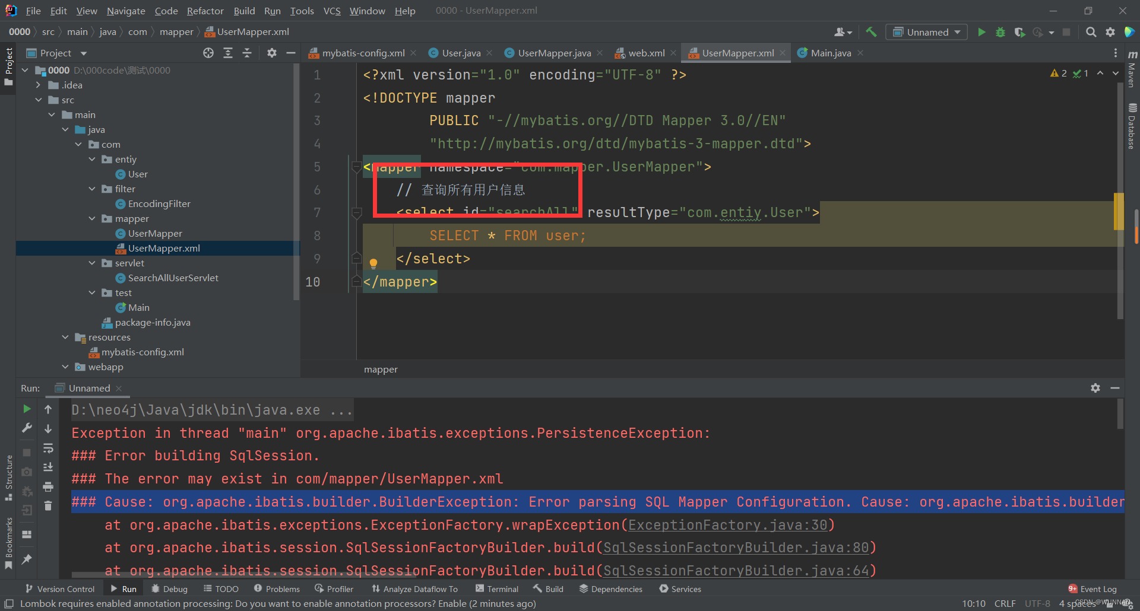This screenshot has width=1140, height=611.
Task: Click the Project tree vertical scrollbar
Action: click(x=296, y=182)
